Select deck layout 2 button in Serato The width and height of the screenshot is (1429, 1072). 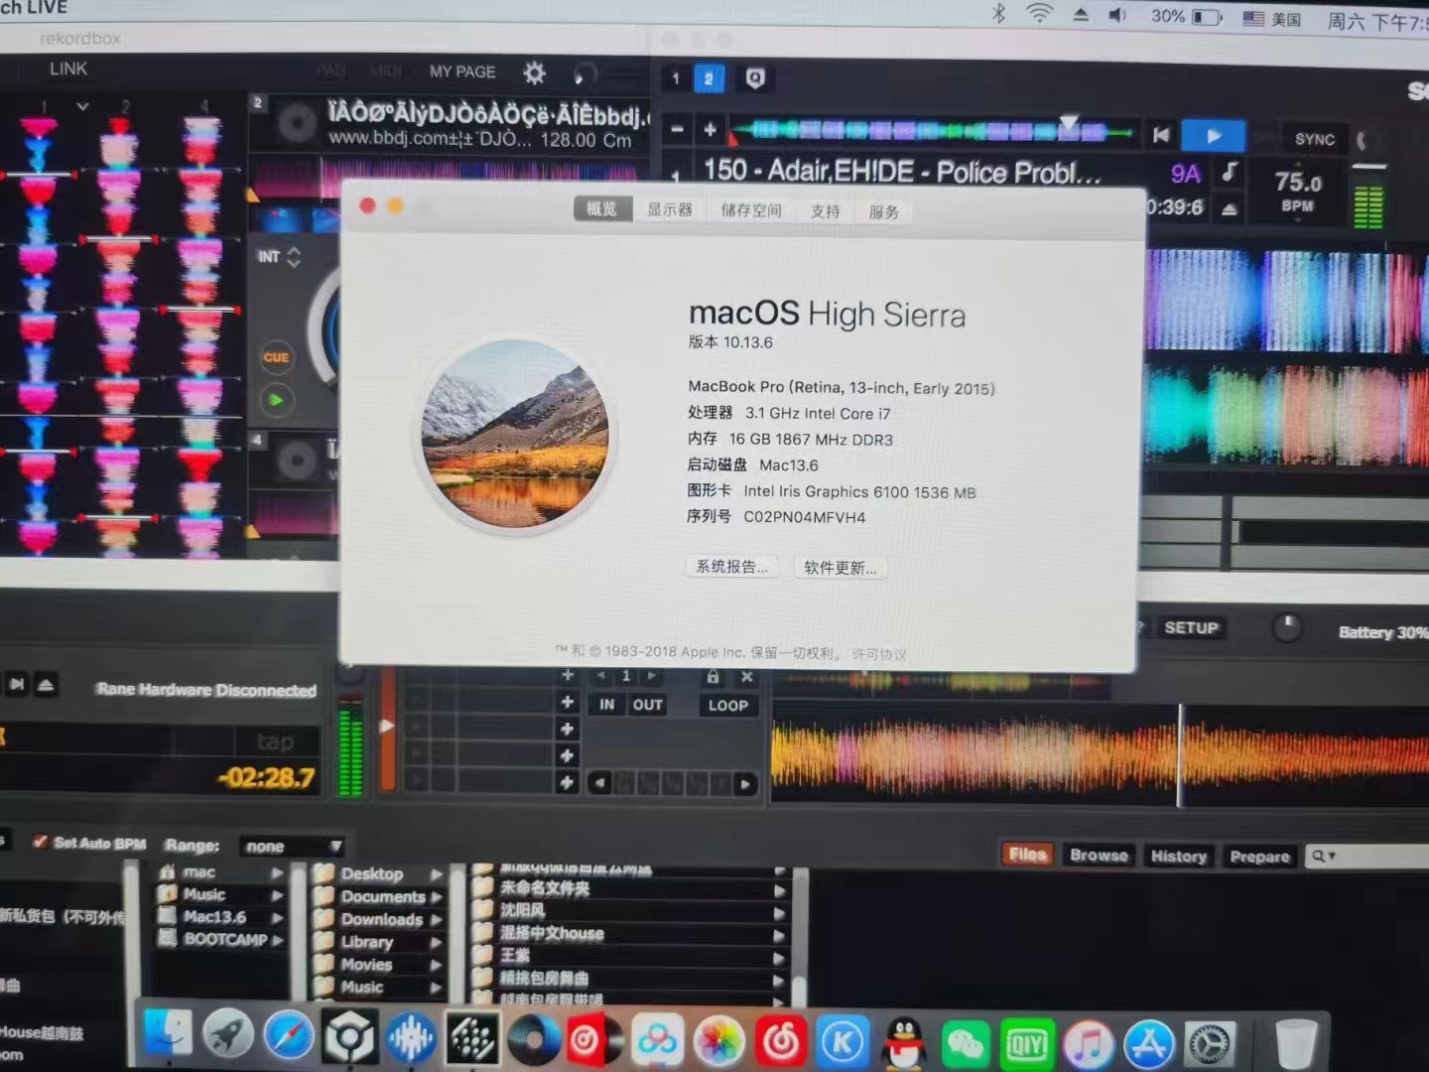(x=709, y=78)
